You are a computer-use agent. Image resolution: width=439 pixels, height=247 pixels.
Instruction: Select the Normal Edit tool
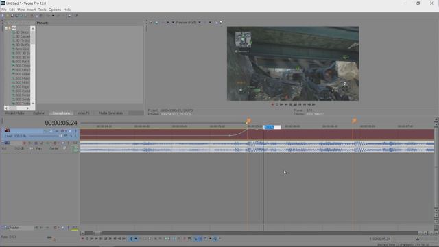[x=131, y=239]
